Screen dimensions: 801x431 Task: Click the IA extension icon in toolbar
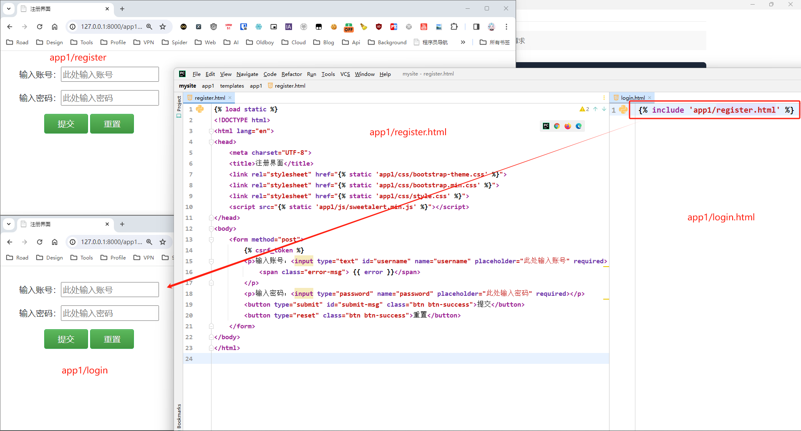coord(289,27)
